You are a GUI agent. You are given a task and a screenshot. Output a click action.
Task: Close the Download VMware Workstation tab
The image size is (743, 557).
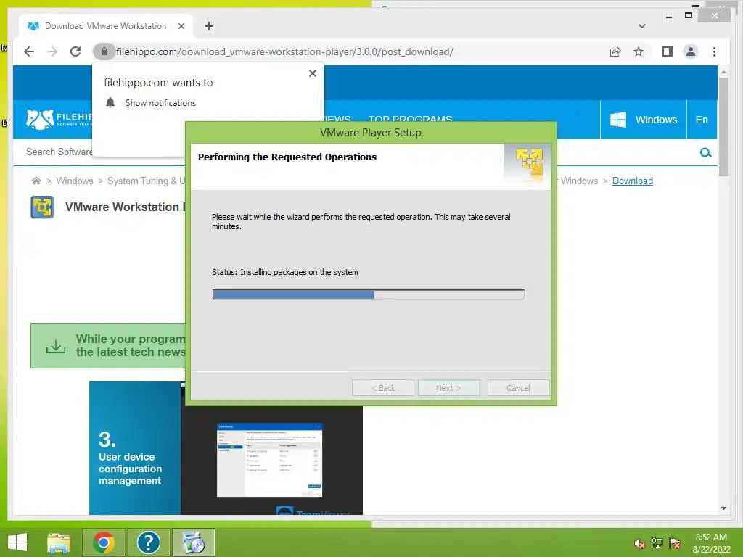181,26
